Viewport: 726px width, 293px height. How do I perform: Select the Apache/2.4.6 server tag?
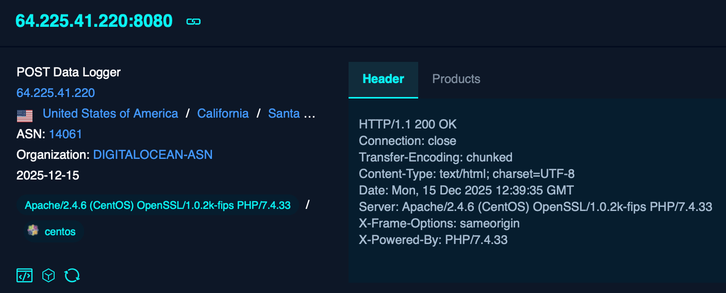click(x=158, y=205)
